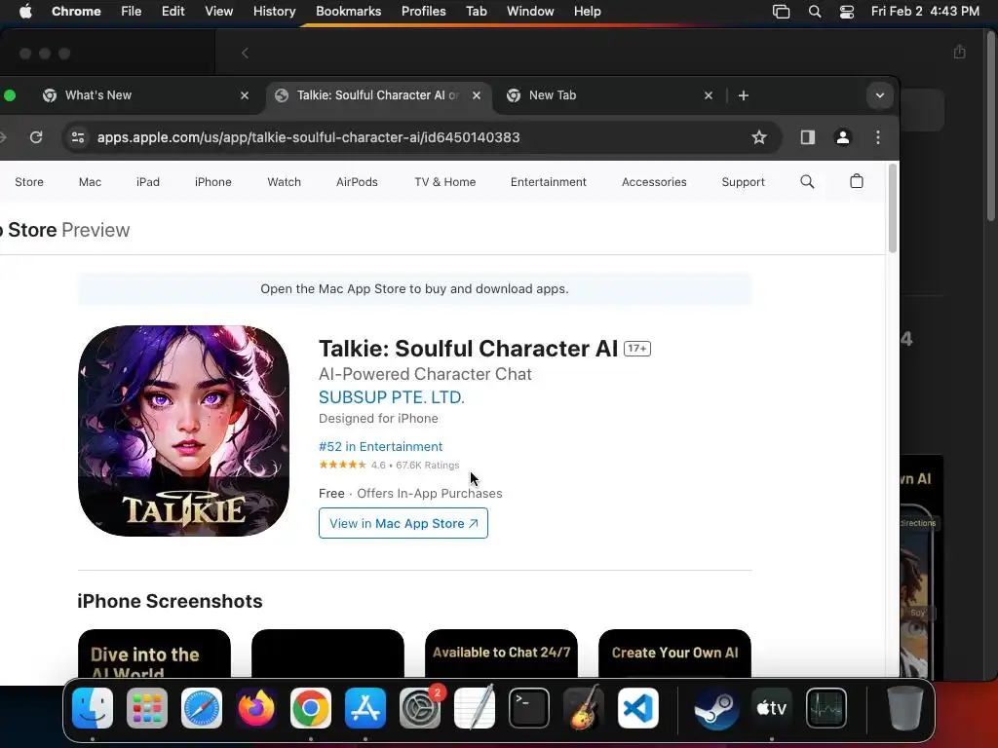Image resolution: width=998 pixels, height=748 pixels.
Task: Open the Edit menu
Action: [173, 12]
